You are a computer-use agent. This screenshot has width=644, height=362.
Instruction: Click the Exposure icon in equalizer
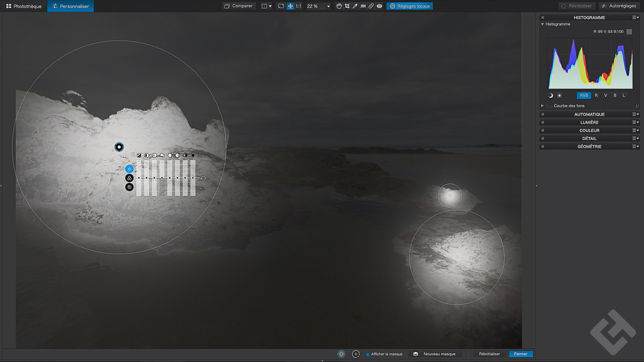click(x=139, y=155)
